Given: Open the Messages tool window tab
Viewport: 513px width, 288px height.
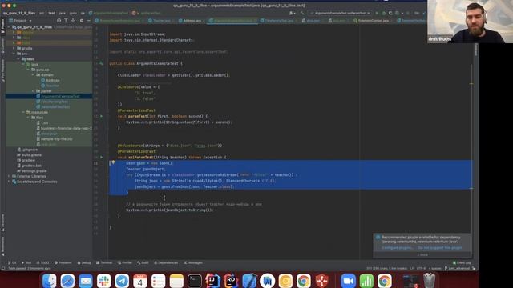Looking at the screenshot, I should click(x=193, y=262).
